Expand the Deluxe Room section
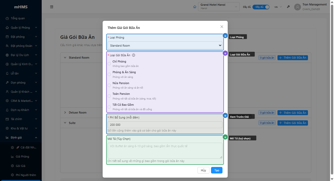 (x=65, y=113)
